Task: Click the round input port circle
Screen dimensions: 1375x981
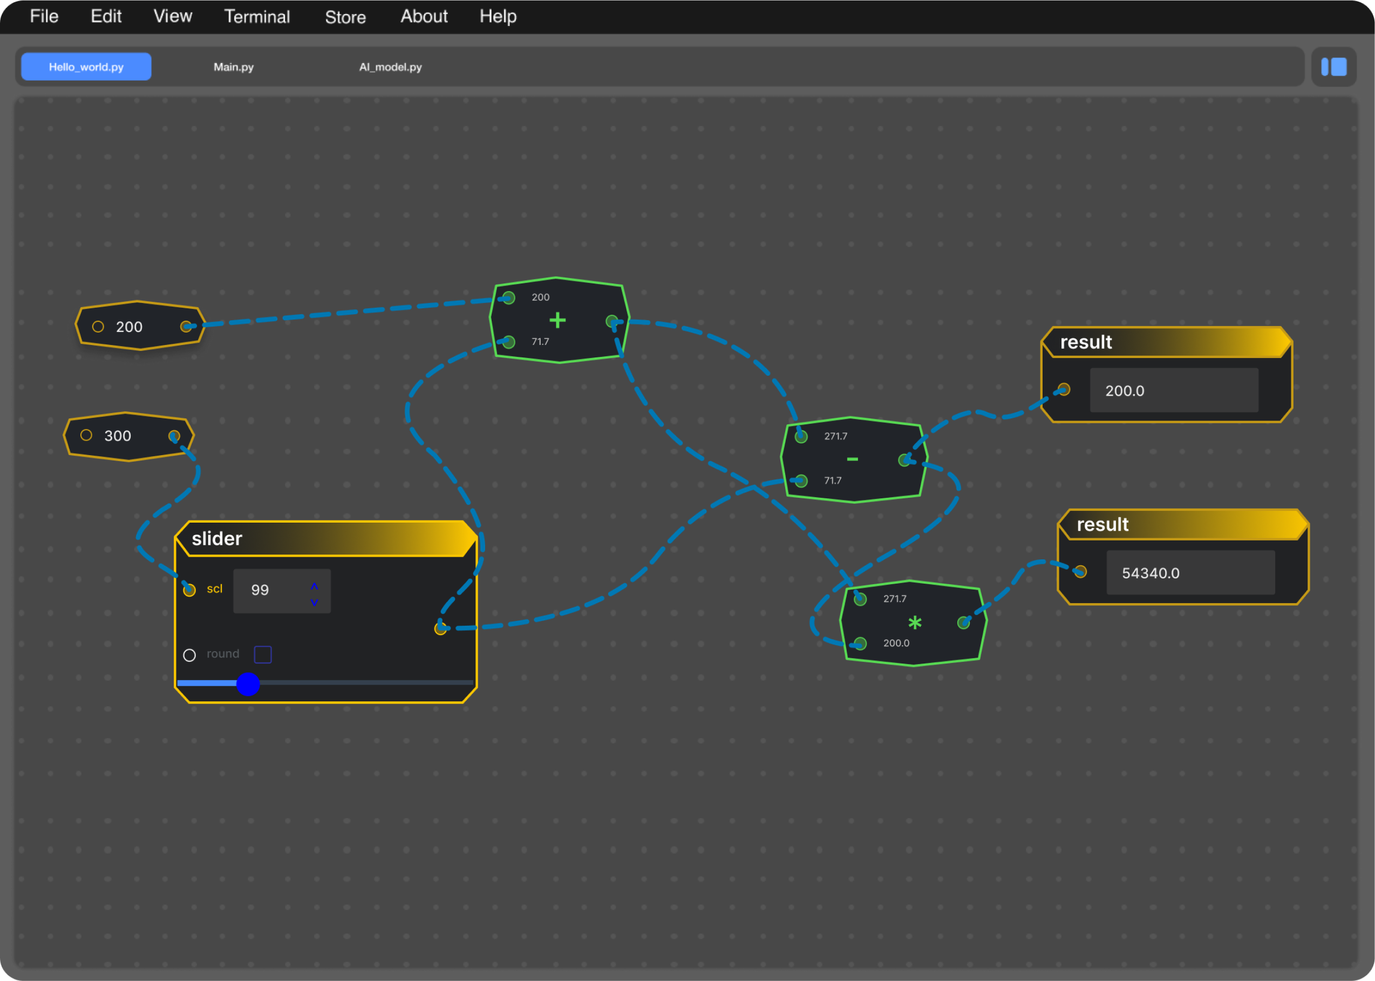Action: click(x=189, y=655)
